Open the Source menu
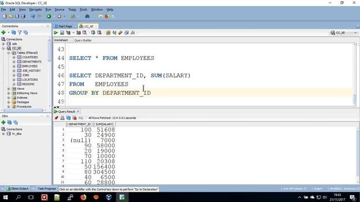The image size is (360, 202). 60,10
